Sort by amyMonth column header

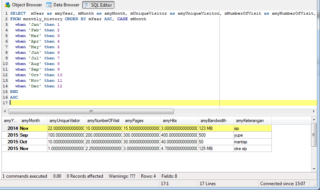click(33, 121)
